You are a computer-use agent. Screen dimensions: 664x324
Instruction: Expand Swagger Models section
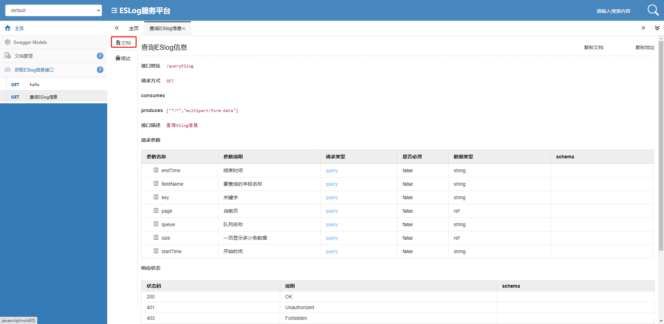[54, 42]
